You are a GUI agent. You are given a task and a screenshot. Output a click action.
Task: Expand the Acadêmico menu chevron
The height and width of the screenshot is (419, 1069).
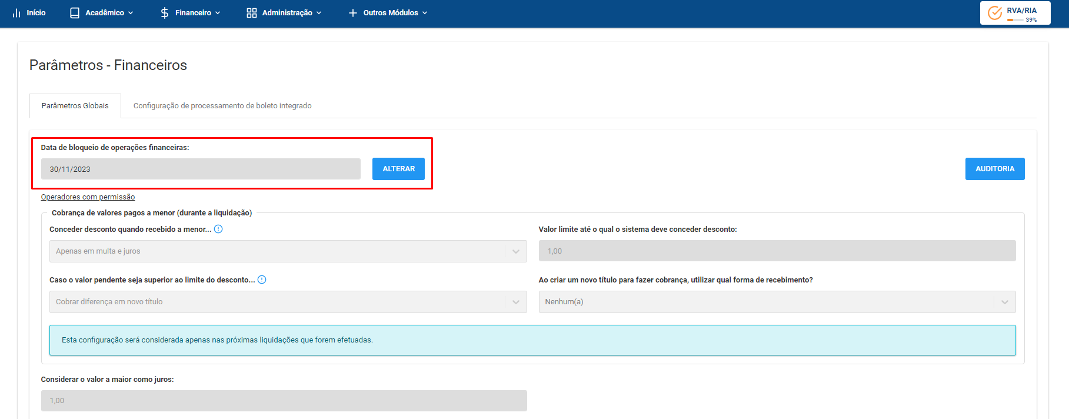[x=131, y=13]
